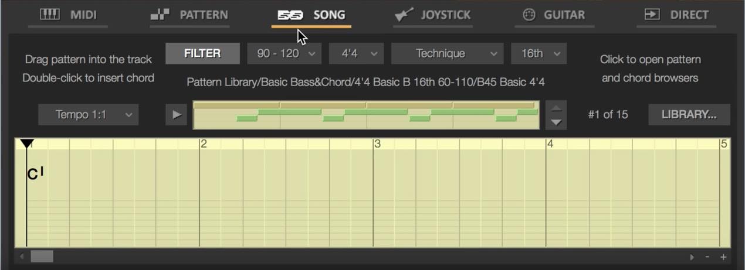This screenshot has width=745, height=270.
Task: Click the pattern preview thumbnail
Action: [366, 115]
